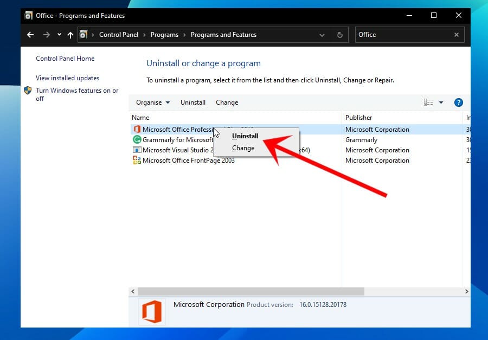The width and height of the screenshot is (488, 340).
Task: Click Microsoft Corporation publisher of FrontPage row
Action: coord(377,161)
